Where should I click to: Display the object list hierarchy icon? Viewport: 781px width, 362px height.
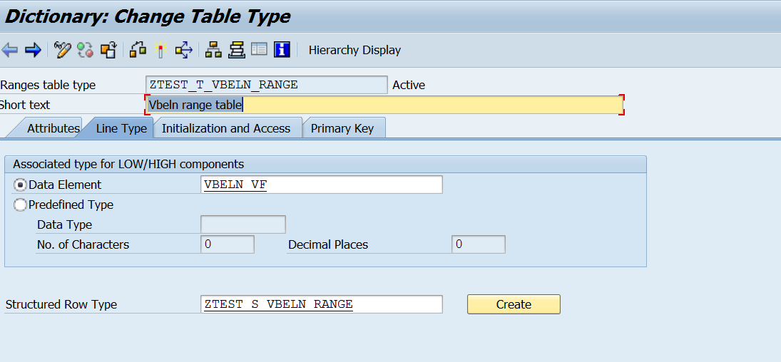(x=213, y=50)
